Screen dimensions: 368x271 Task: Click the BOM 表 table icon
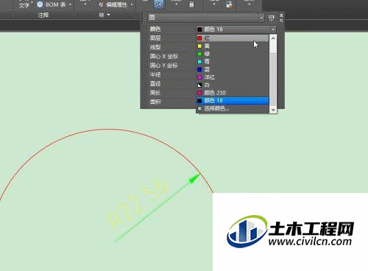click(x=40, y=4)
